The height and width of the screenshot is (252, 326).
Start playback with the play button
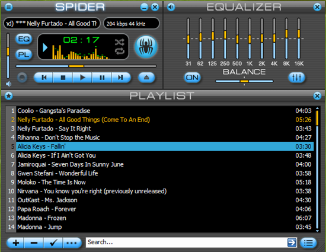[82, 78]
